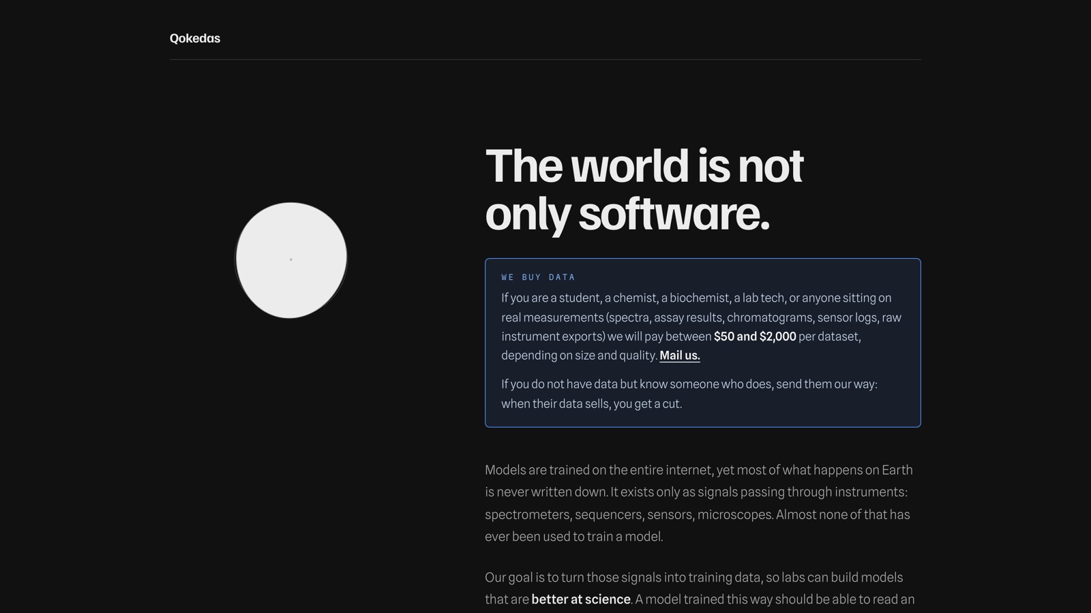The image size is (1091, 613).
Task: Select headline 'The world is not only software.'
Action: click(x=644, y=189)
